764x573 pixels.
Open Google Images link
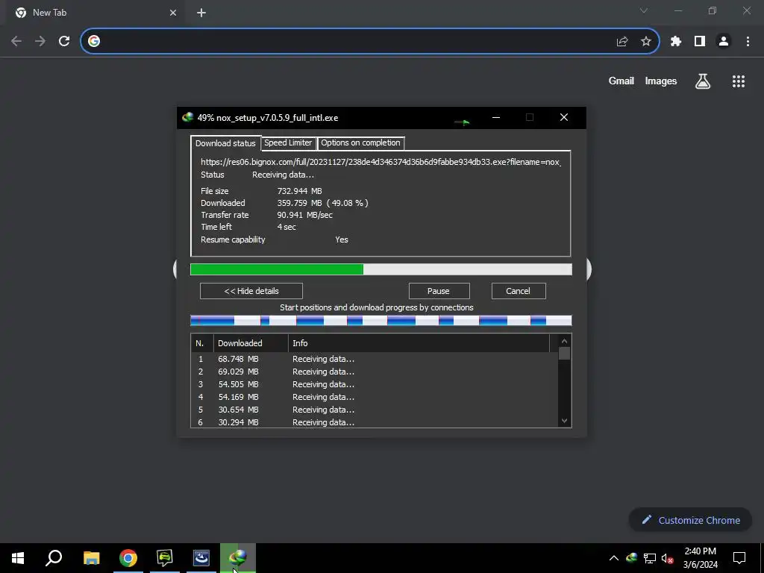661,81
